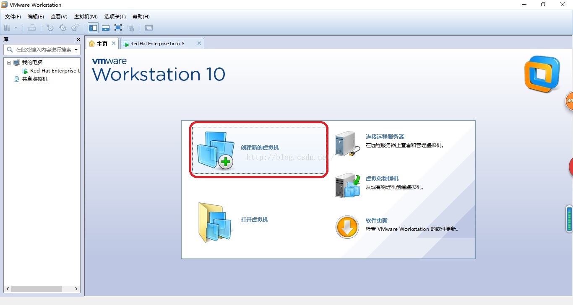This screenshot has width=573, height=305.
Task: Click 软件更新 link
Action: click(377, 220)
